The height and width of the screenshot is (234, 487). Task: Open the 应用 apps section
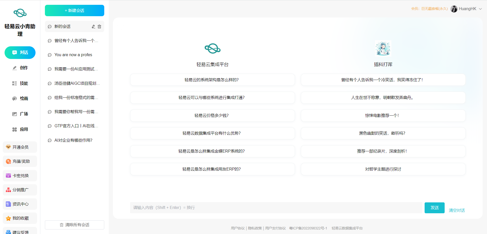(x=20, y=129)
